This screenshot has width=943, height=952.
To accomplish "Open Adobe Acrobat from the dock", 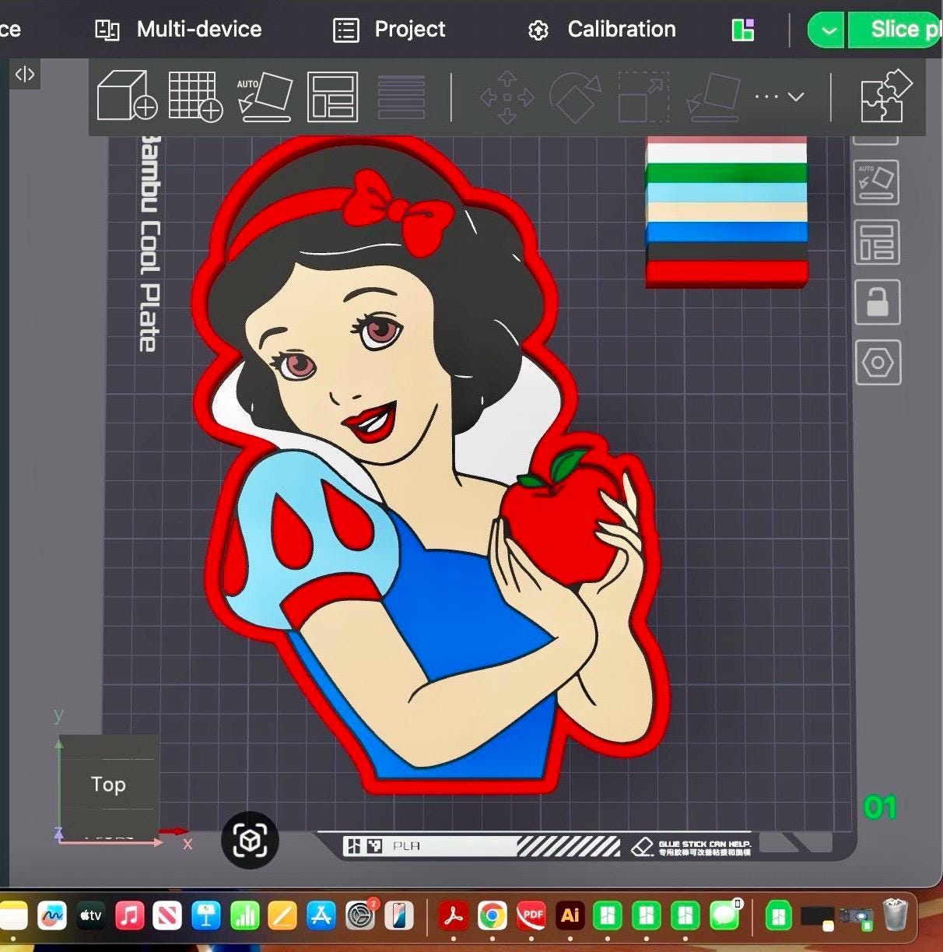I will click(x=454, y=916).
